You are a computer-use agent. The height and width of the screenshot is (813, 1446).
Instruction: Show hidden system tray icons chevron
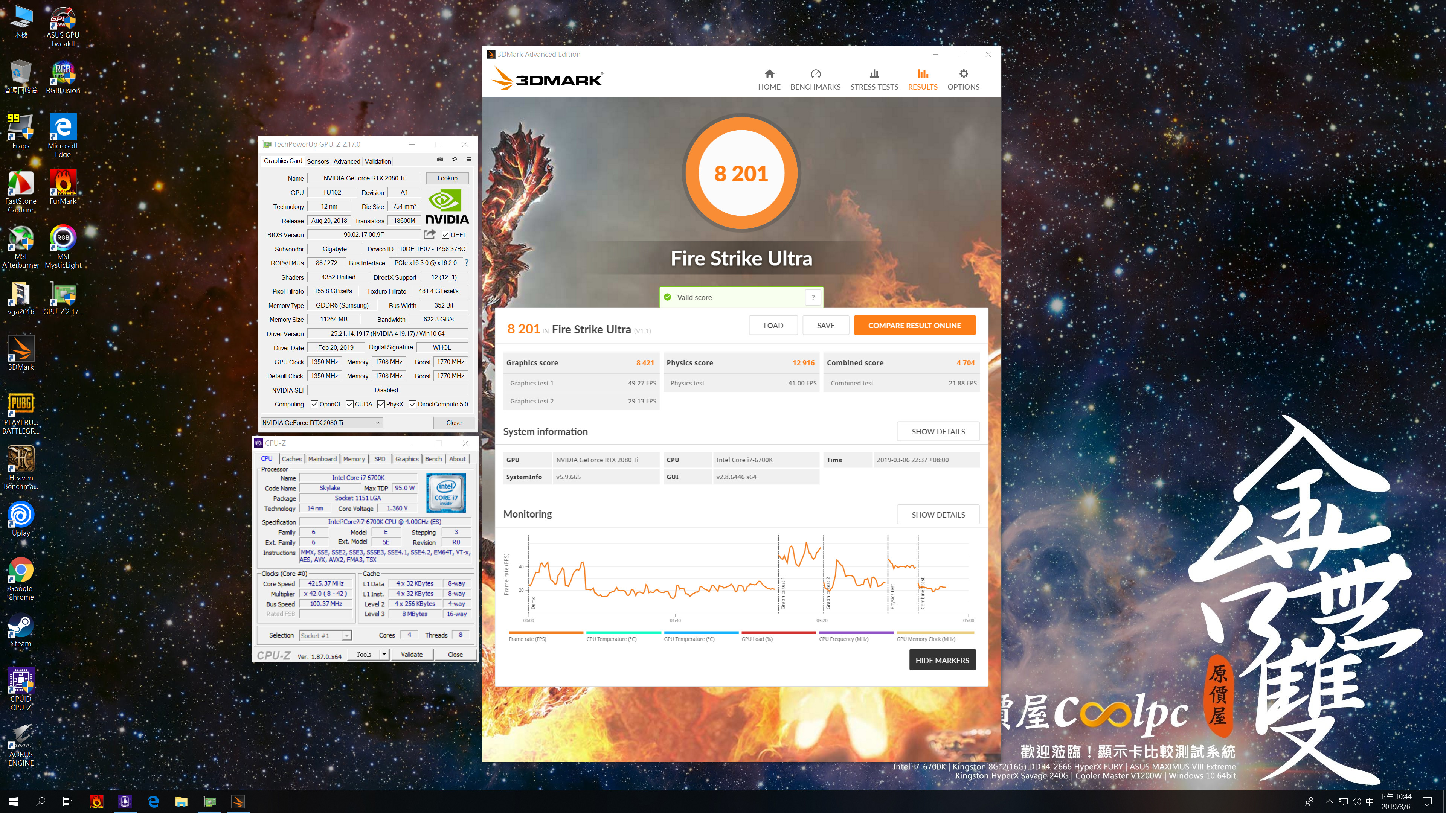tap(1329, 801)
